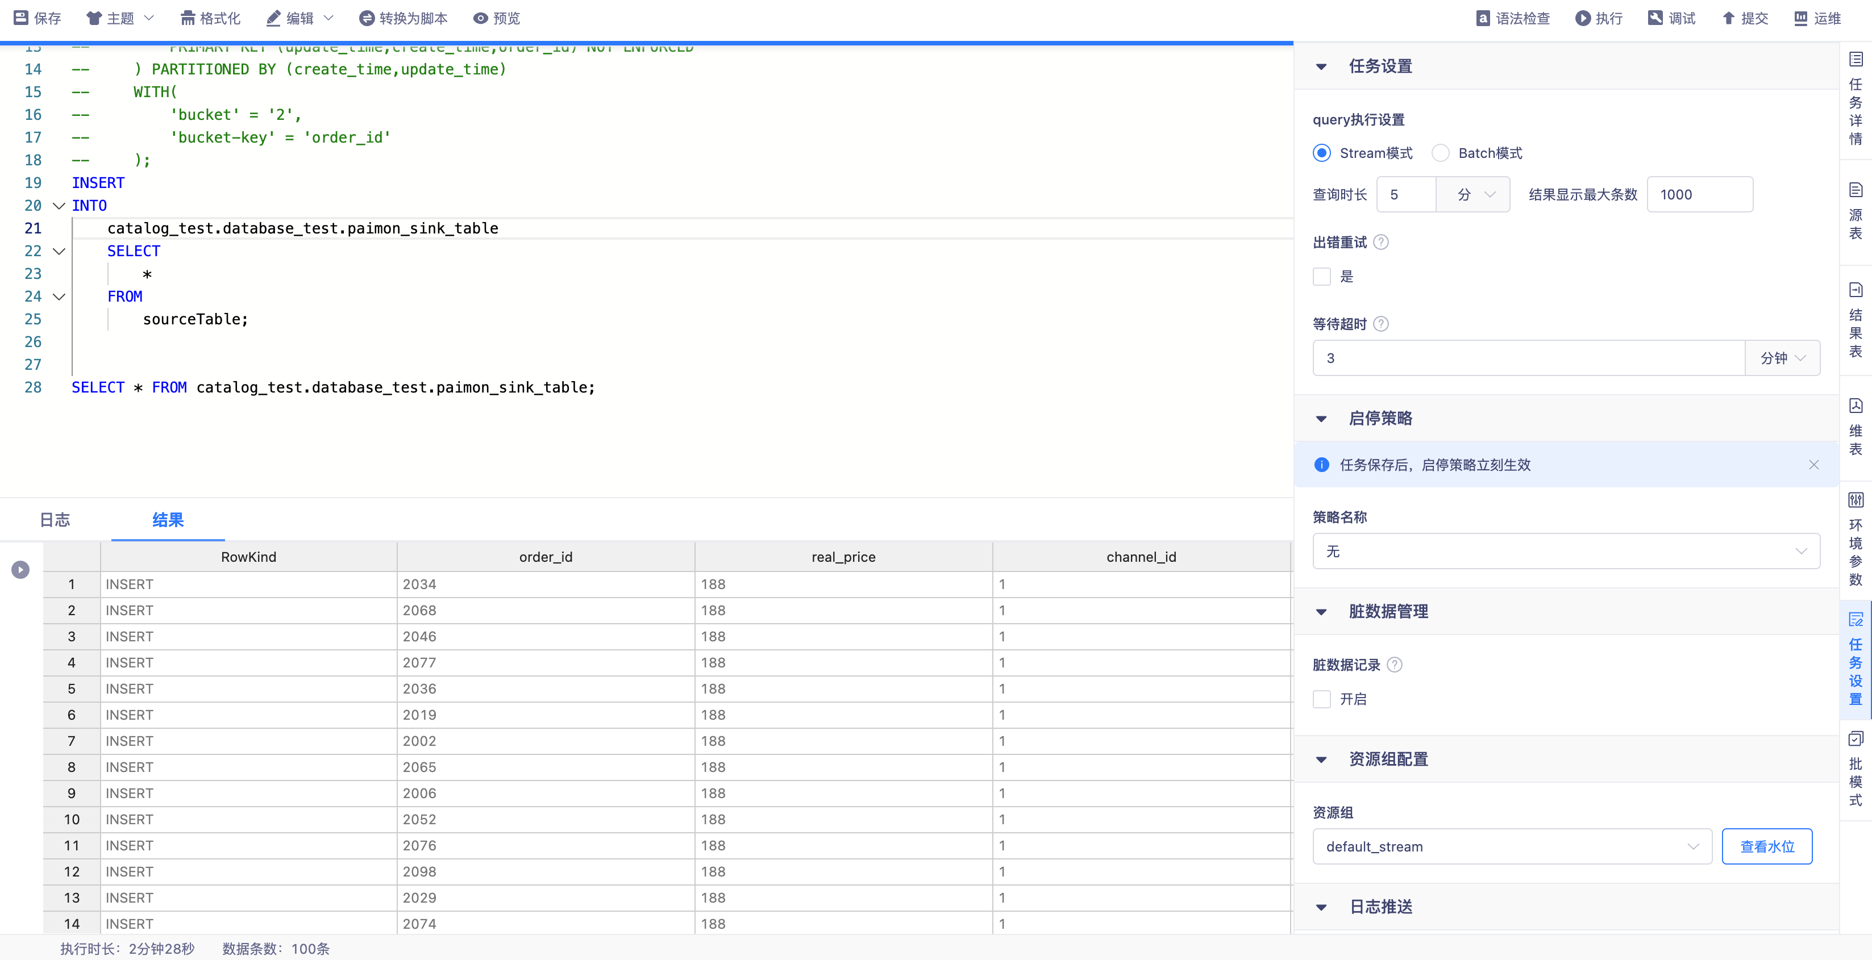Click the RowKind column header

[x=248, y=557]
